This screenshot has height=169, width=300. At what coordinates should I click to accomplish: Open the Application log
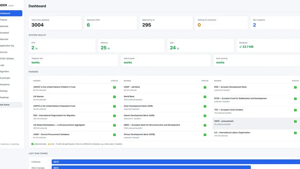[7, 46]
